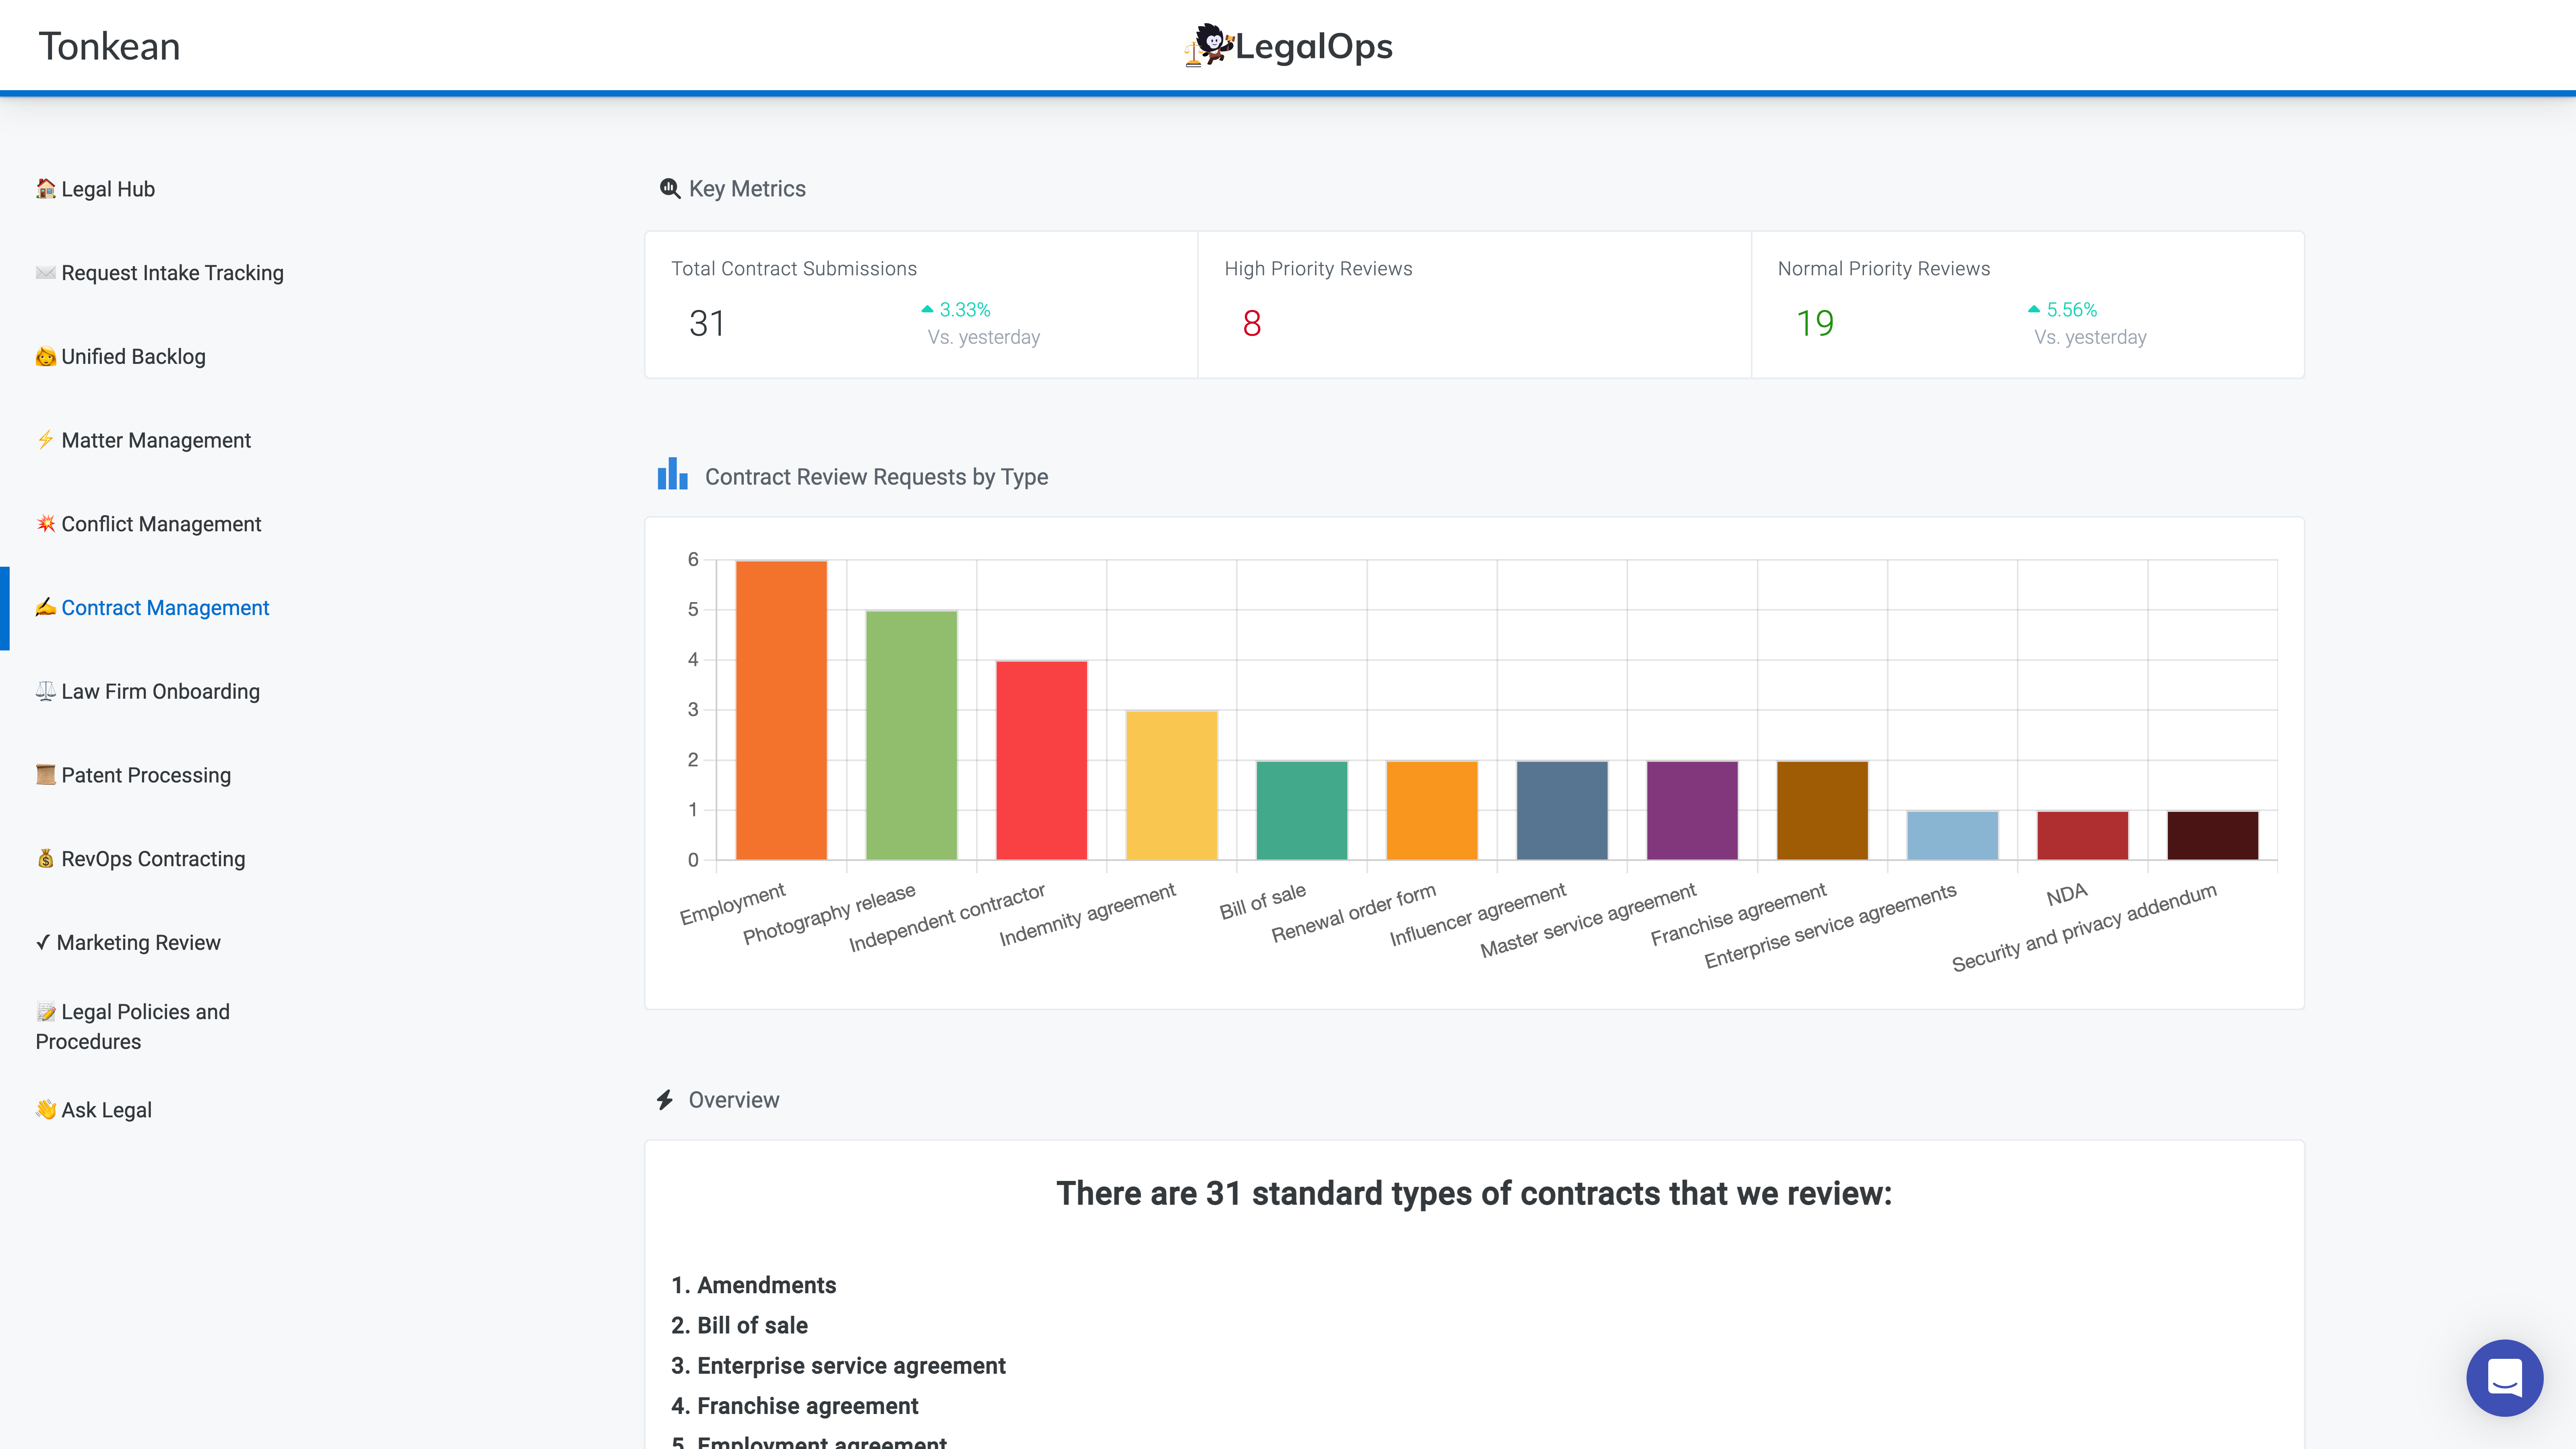Select the Normal Priority Reviews value 19

(1814, 323)
